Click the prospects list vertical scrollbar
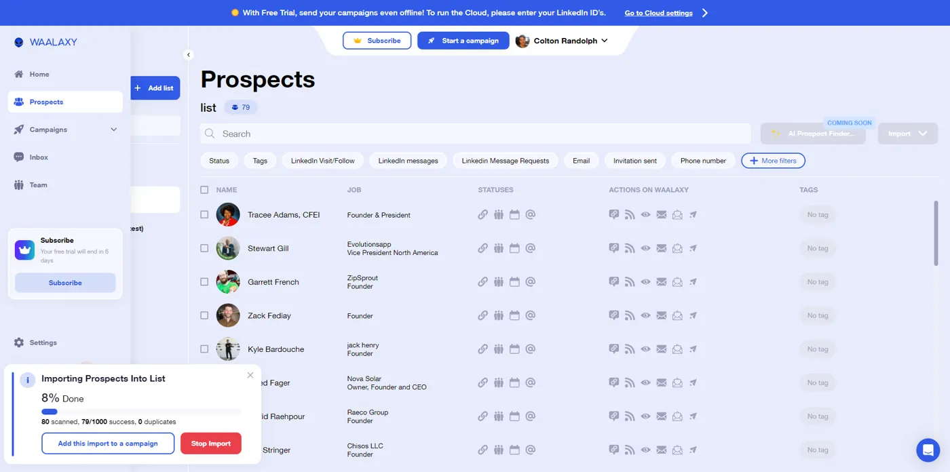 click(936, 233)
